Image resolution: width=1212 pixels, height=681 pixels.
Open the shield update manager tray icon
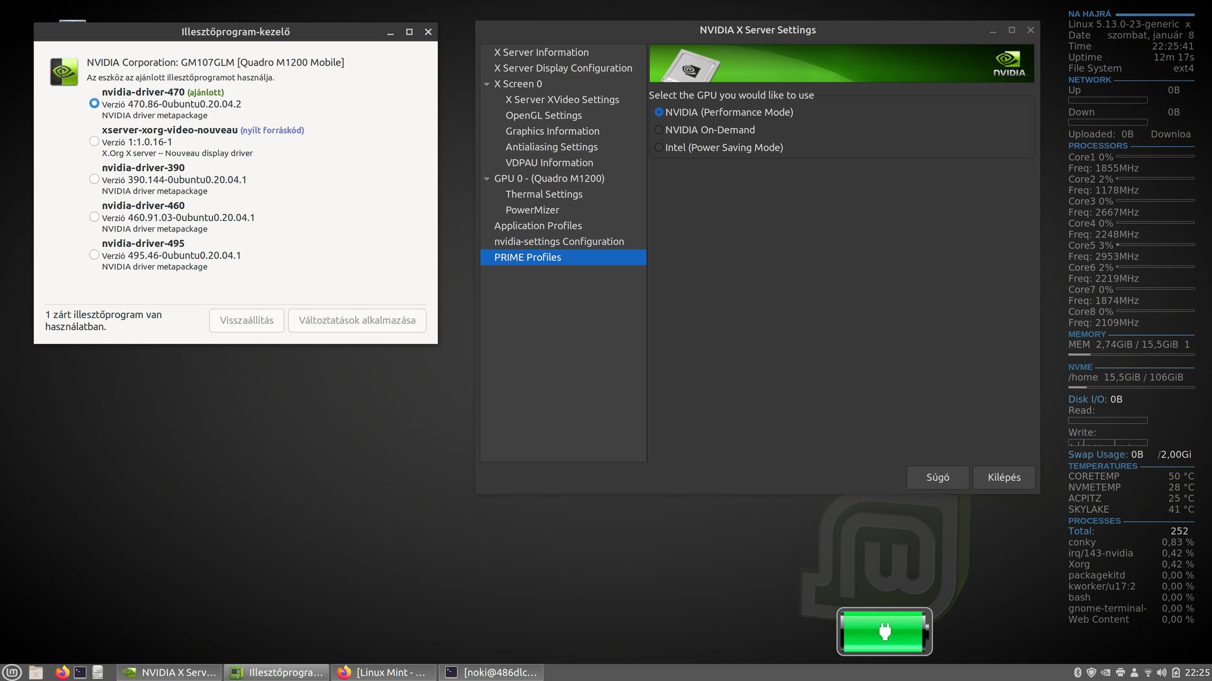[x=1091, y=672]
